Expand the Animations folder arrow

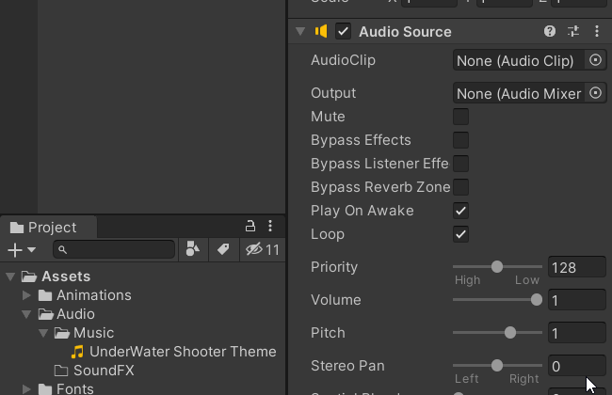pyautogui.click(x=26, y=295)
